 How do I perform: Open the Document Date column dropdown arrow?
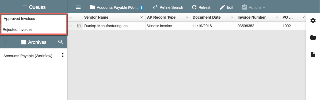point(232,18)
